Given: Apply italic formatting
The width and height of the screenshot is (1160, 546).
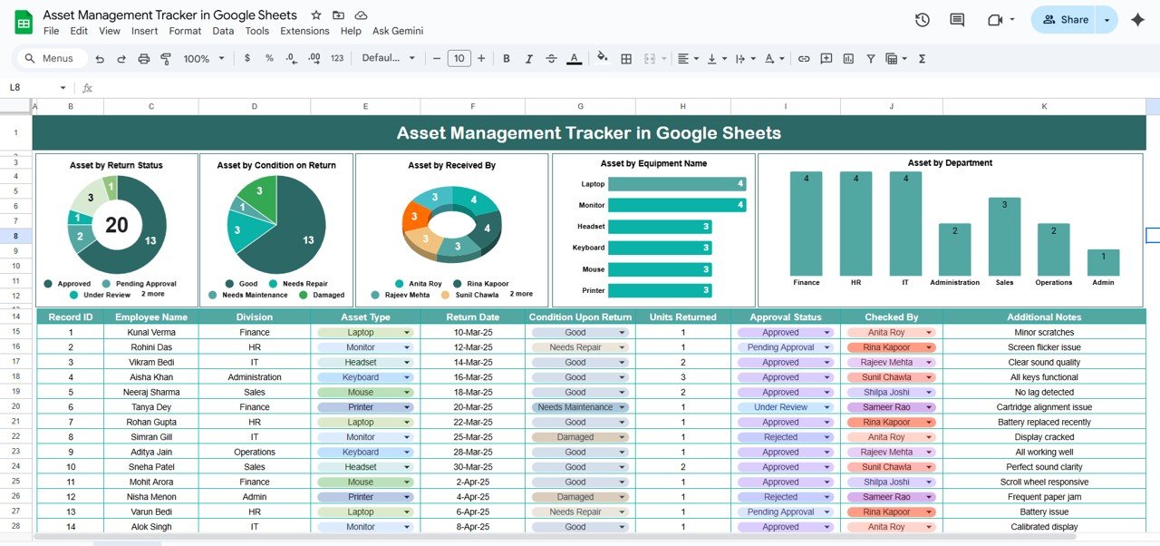Looking at the screenshot, I should 528,58.
